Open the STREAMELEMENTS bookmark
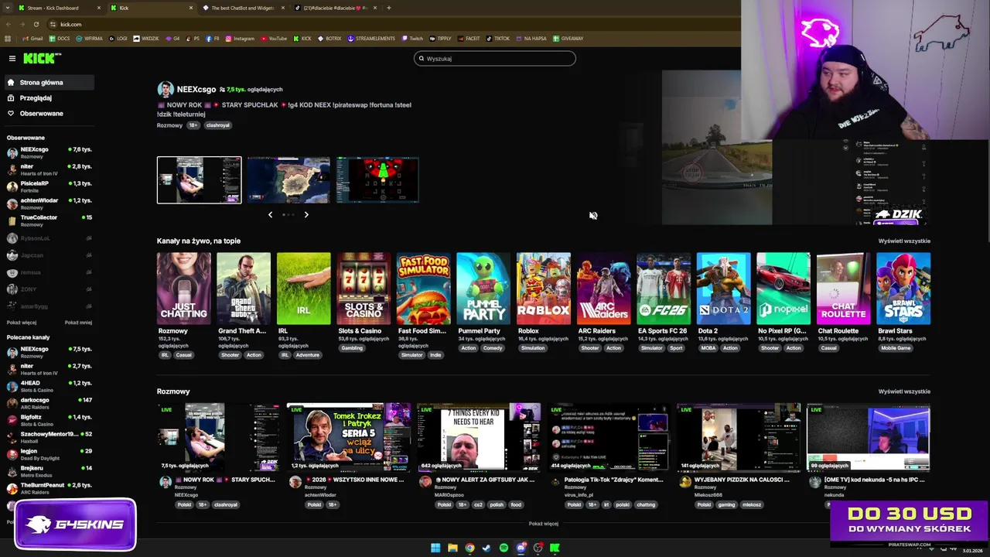Viewport: 990px width, 557px height. click(x=371, y=38)
